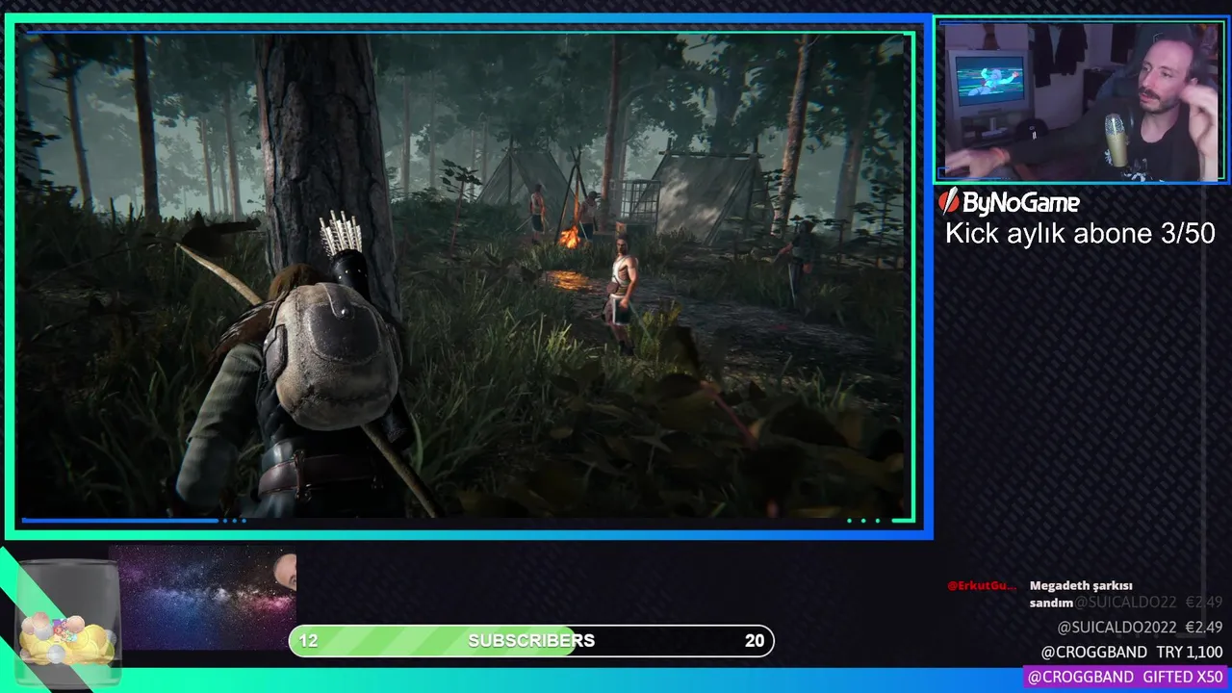Screen dimensions: 1232x693
Task: Click the "12" current subscriber count
Action: [308, 641]
